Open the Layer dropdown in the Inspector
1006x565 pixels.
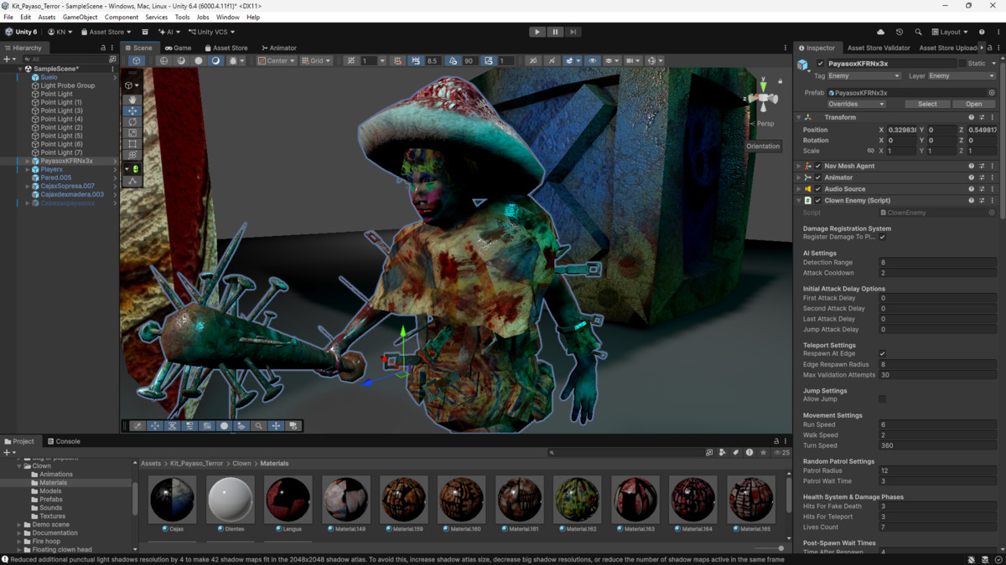[x=961, y=76]
